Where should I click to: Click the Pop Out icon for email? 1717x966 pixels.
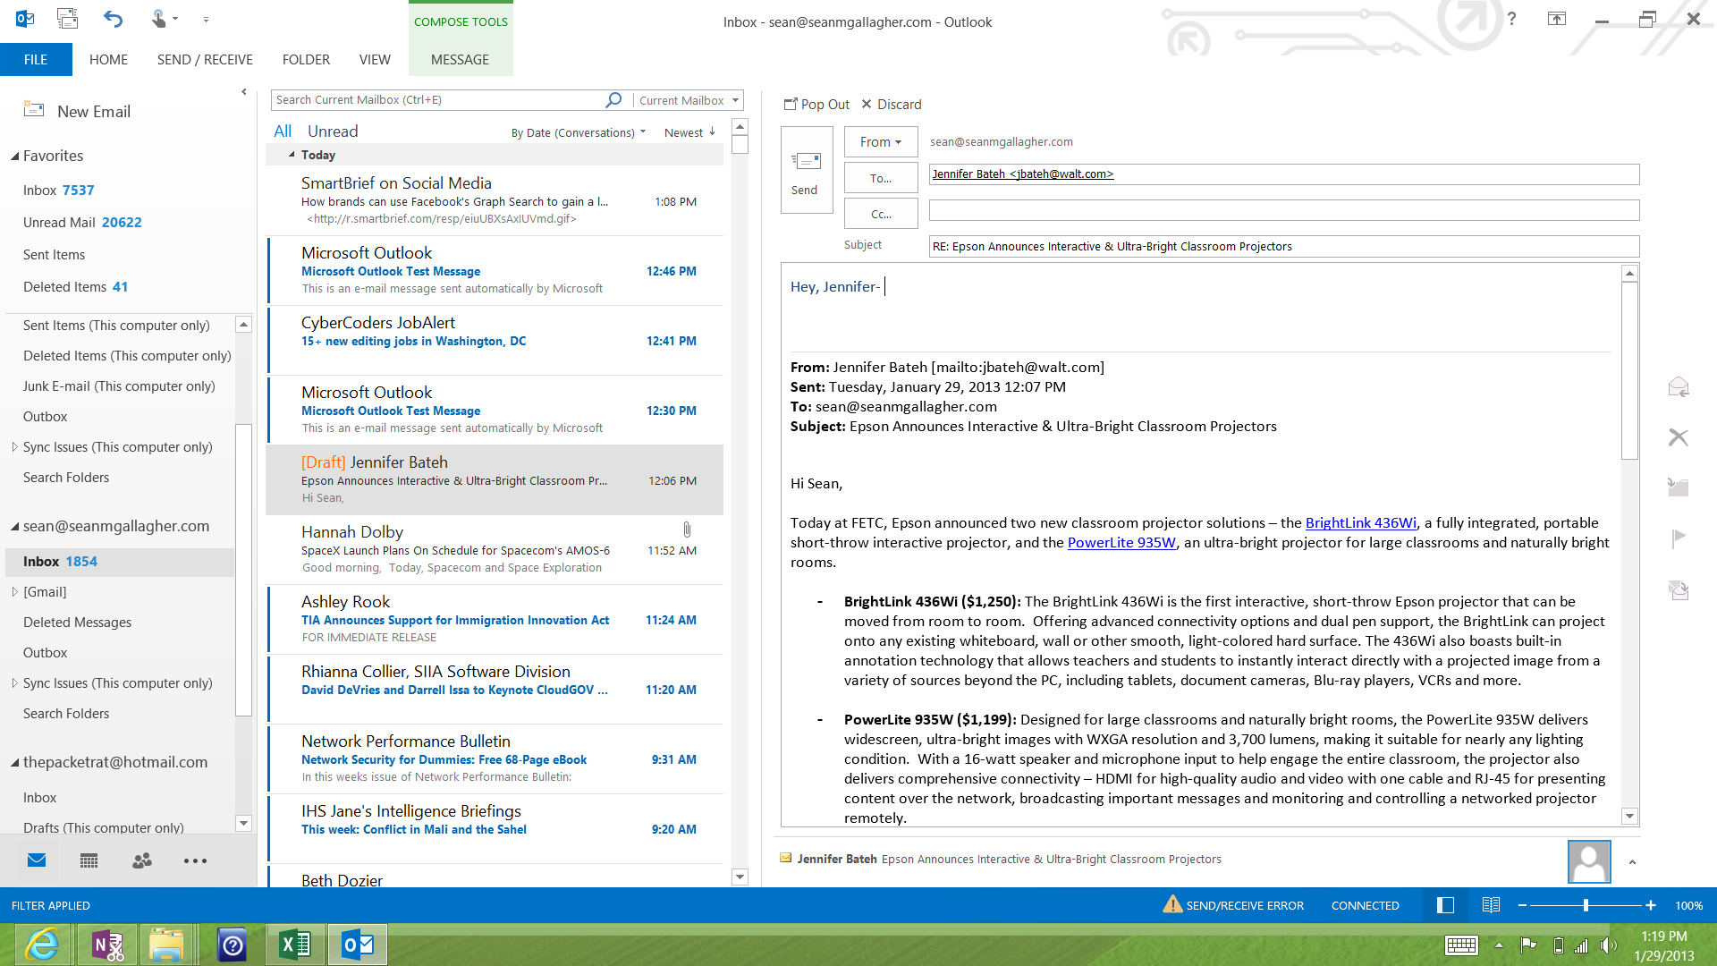791,104
